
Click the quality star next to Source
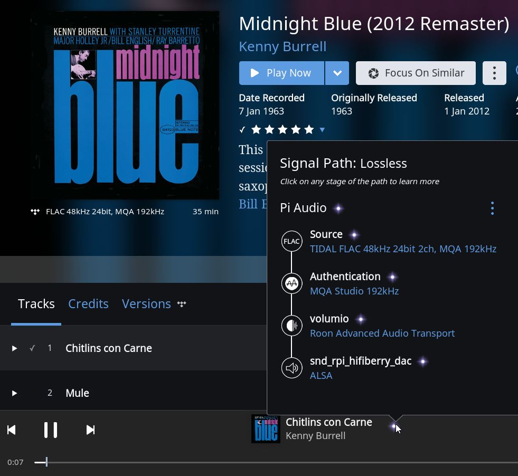(354, 235)
